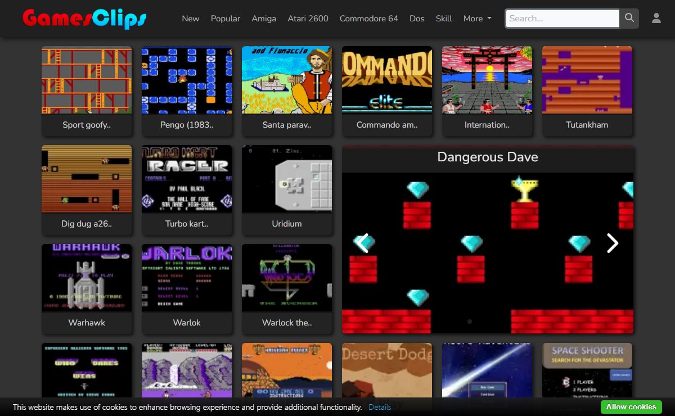Screen dimensions: 675x416
Task: Select the Dos category
Action: click(417, 19)
